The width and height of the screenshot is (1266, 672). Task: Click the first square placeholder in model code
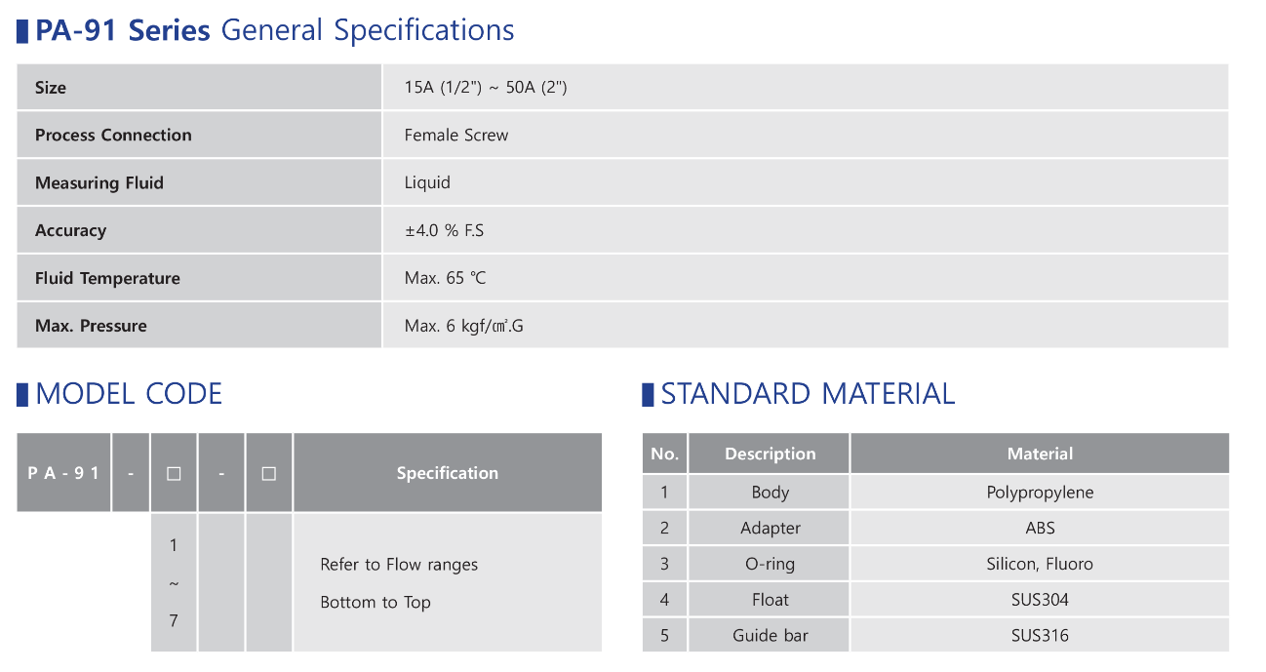pos(174,473)
